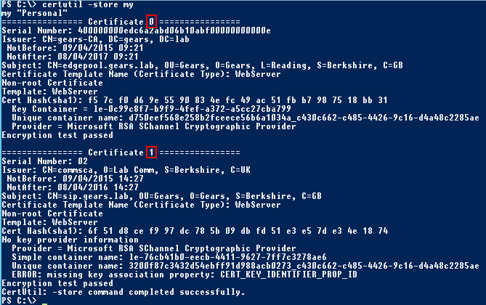The image size is (486, 305).
Task: Click the Serial Number: 02 line
Action: (x=44, y=161)
